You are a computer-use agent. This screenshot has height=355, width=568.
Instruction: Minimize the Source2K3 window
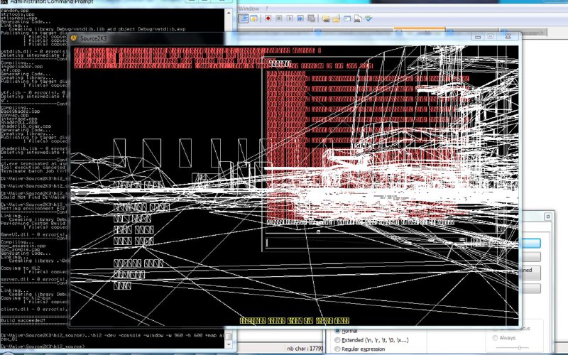pos(478,37)
